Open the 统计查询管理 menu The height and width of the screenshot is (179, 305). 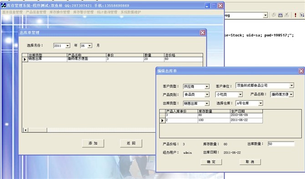coord(107,12)
